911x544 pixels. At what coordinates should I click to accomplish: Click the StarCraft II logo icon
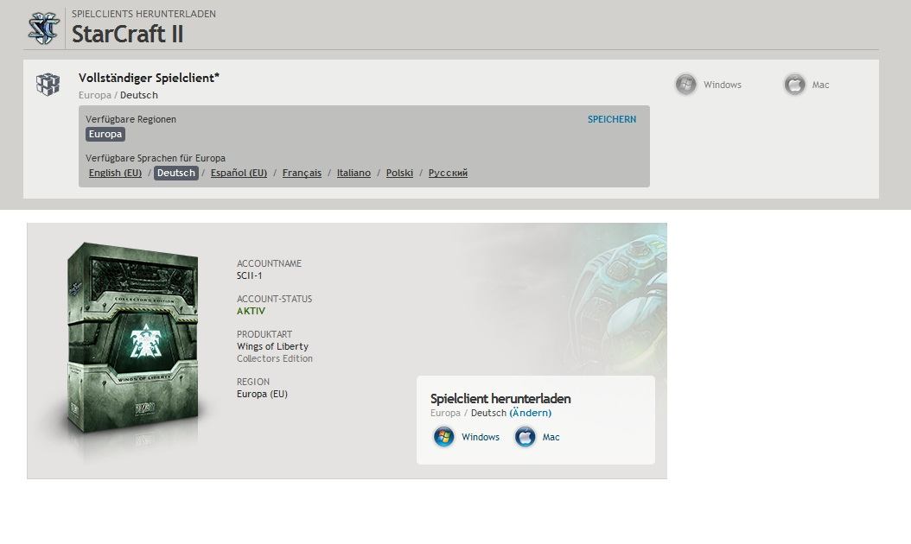44,28
